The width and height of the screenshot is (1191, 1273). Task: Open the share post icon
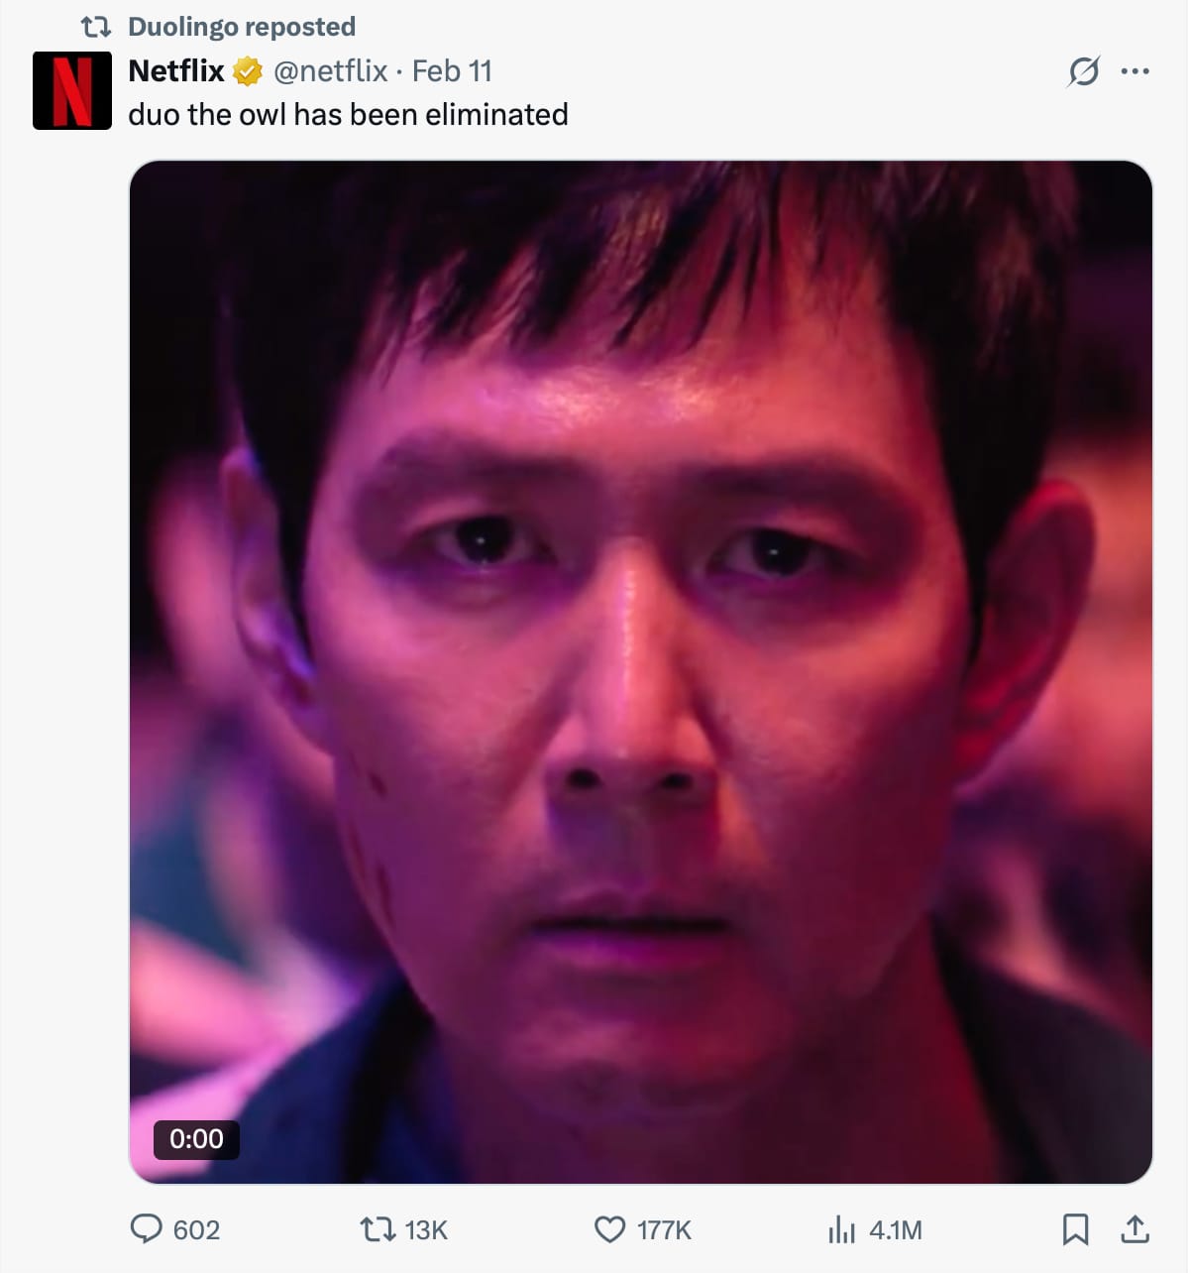(x=1135, y=1229)
